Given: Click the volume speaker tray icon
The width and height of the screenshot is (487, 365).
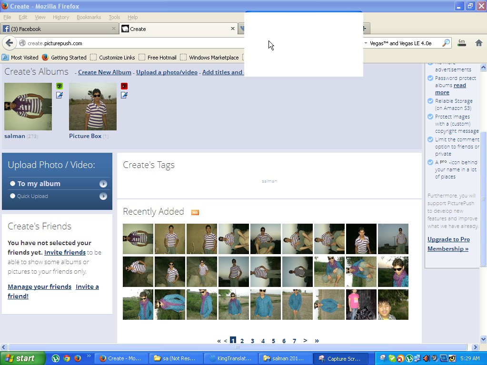Looking at the screenshot, I should click(x=426, y=358).
